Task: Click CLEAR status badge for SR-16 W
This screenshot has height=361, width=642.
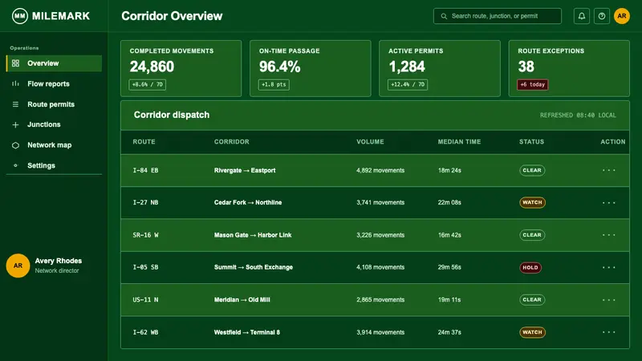Action: tap(532, 235)
